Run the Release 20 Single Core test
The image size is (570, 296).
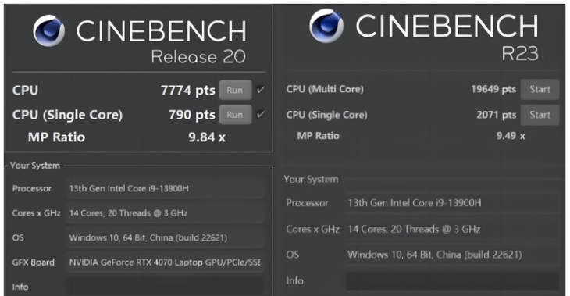235,115
